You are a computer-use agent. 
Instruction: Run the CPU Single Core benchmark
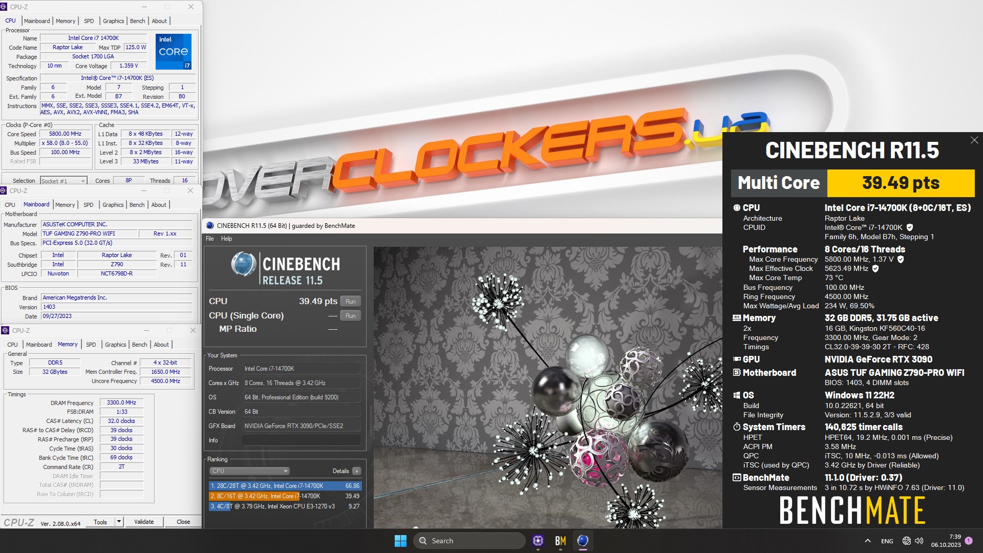pos(350,316)
